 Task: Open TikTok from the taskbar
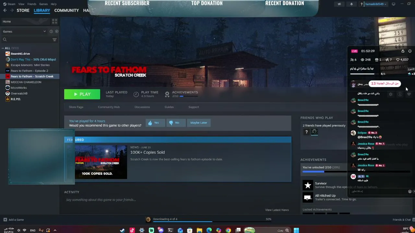(x=132, y=230)
